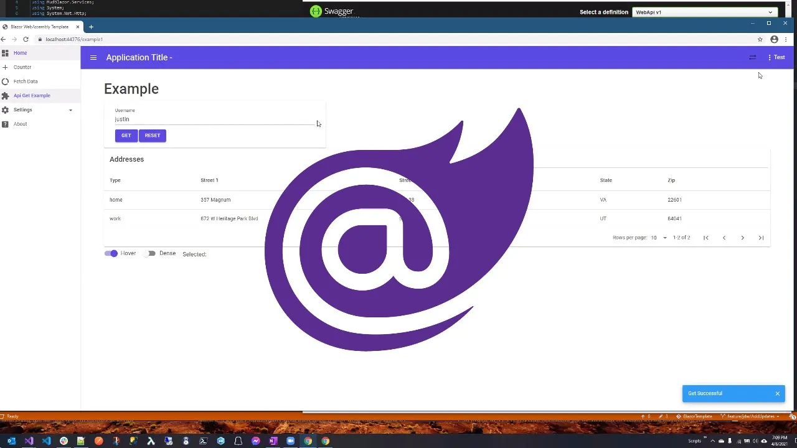Show hidden system tray icons
This screenshot has width=797, height=448.
pos(712,441)
